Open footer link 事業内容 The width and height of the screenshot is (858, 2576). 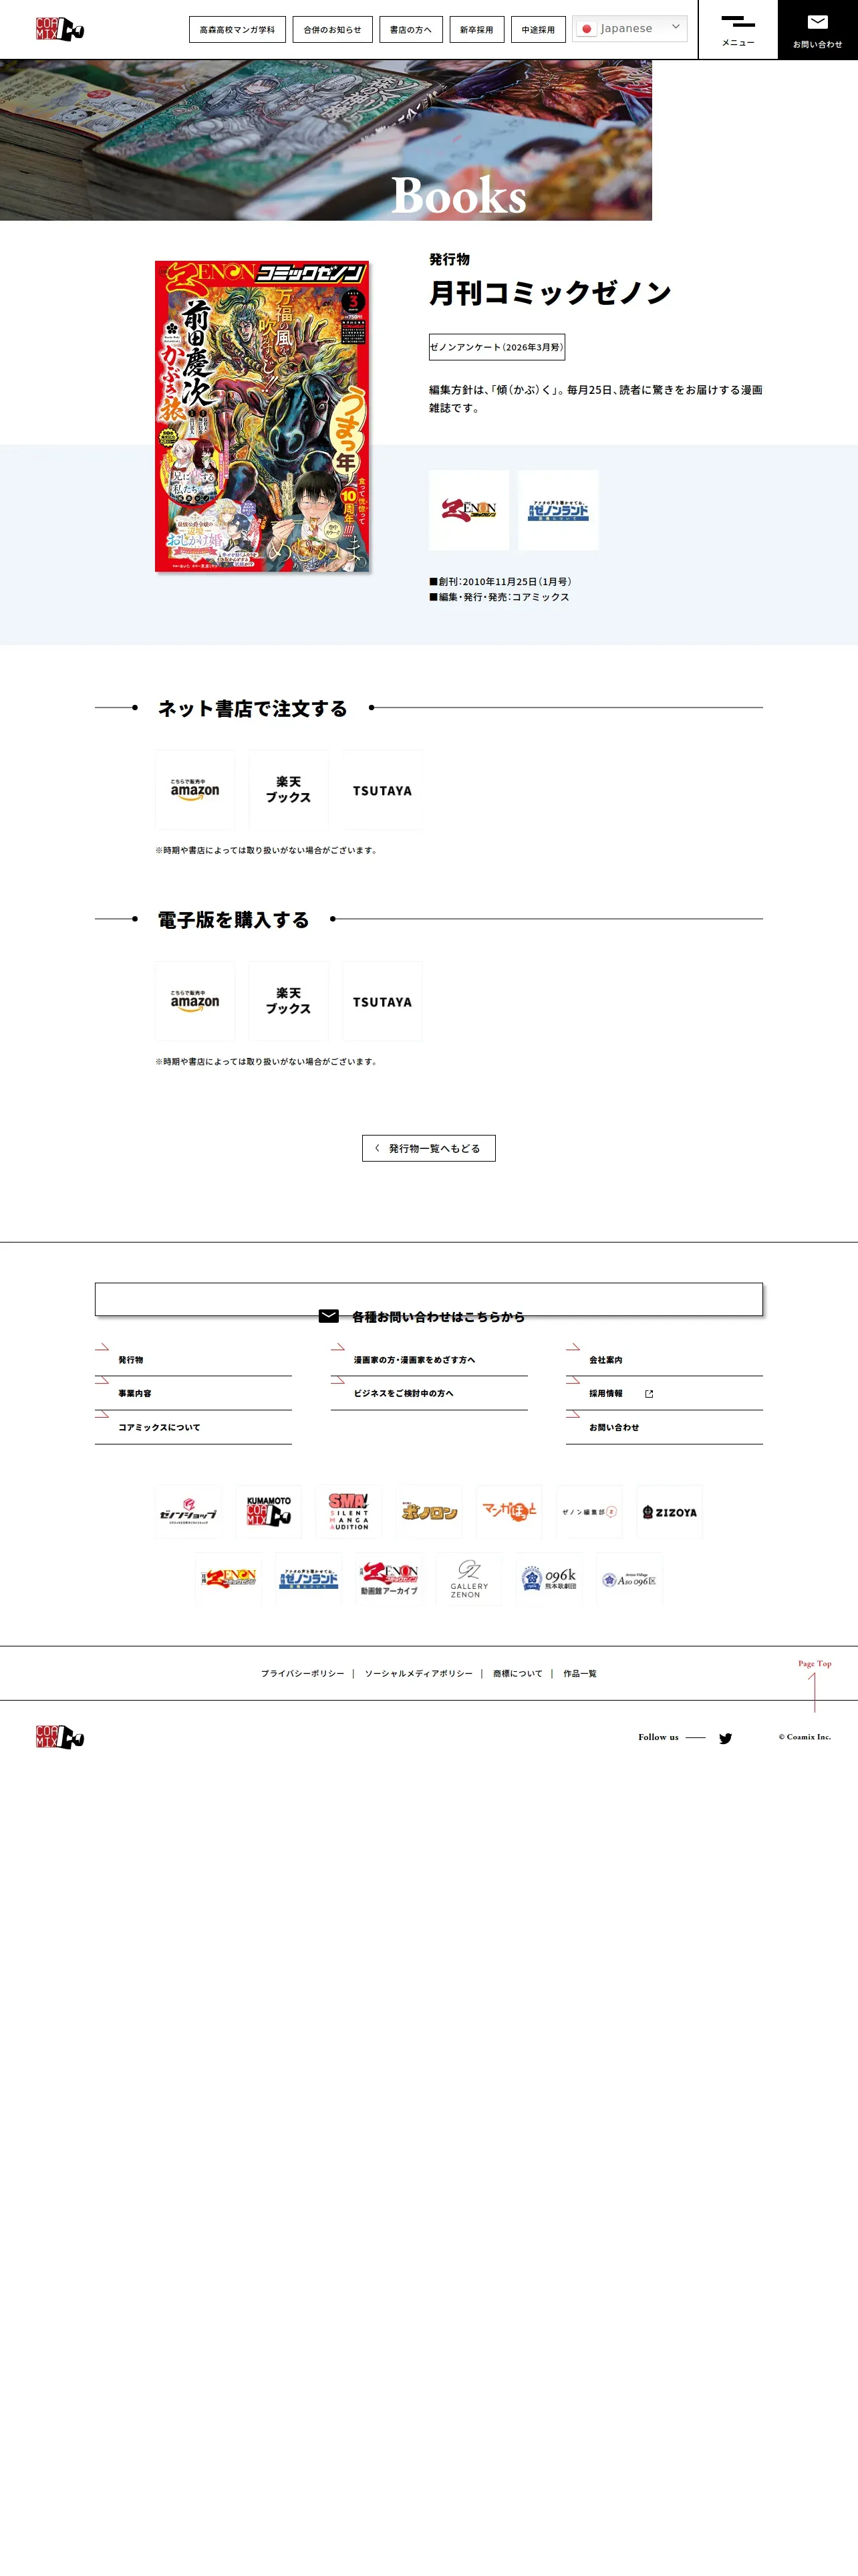pos(192,1394)
